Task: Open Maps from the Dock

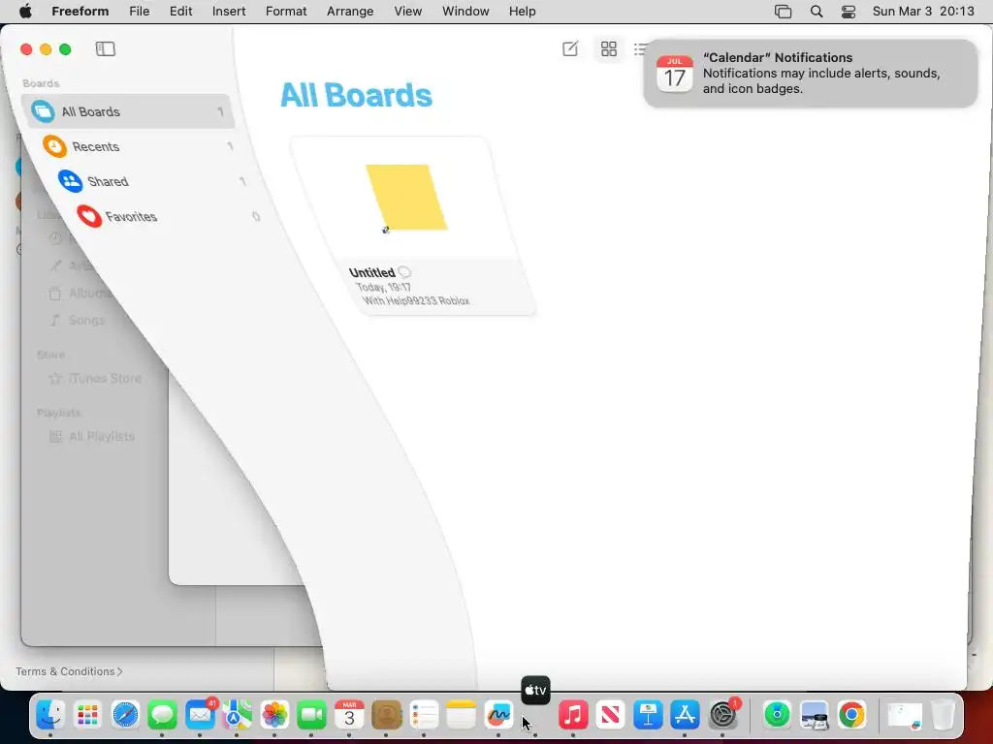Action: (237, 715)
